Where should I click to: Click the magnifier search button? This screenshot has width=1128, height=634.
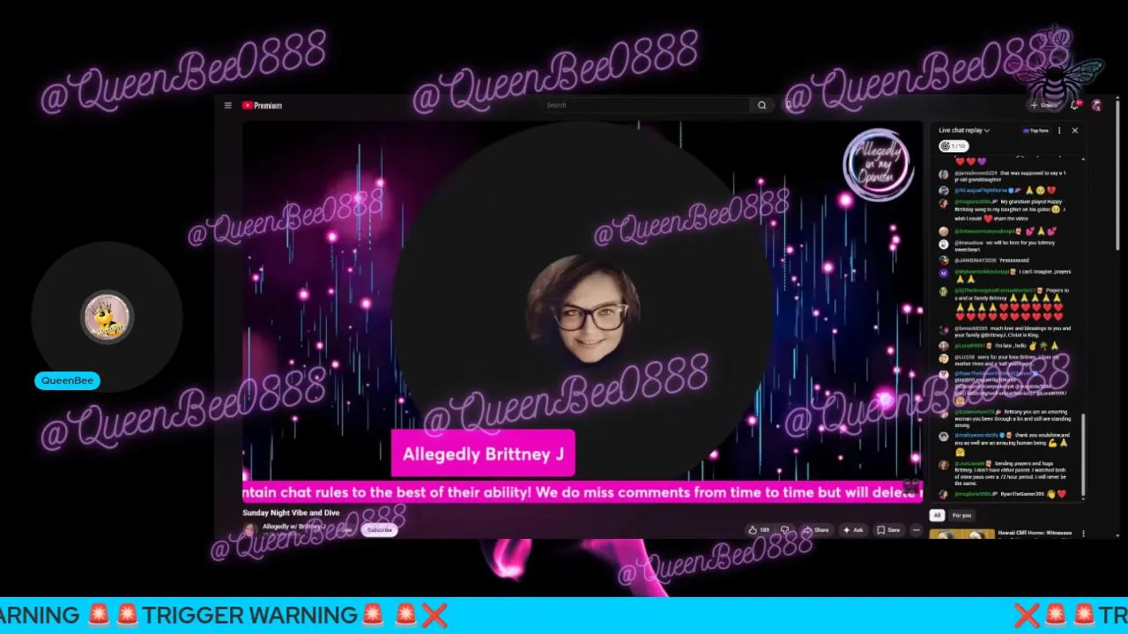click(x=762, y=106)
